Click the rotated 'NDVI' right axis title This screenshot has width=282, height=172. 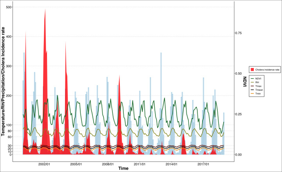pyautogui.click(x=245, y=82)
